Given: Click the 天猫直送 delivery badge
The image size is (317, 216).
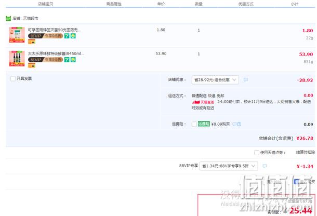Looking at the screenshot, I should pos(203,102).
